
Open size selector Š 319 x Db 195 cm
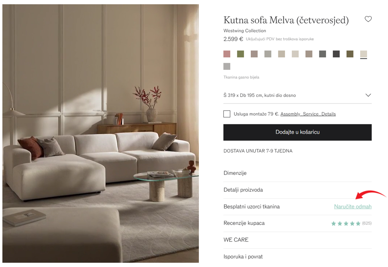[x=297, y=95]
